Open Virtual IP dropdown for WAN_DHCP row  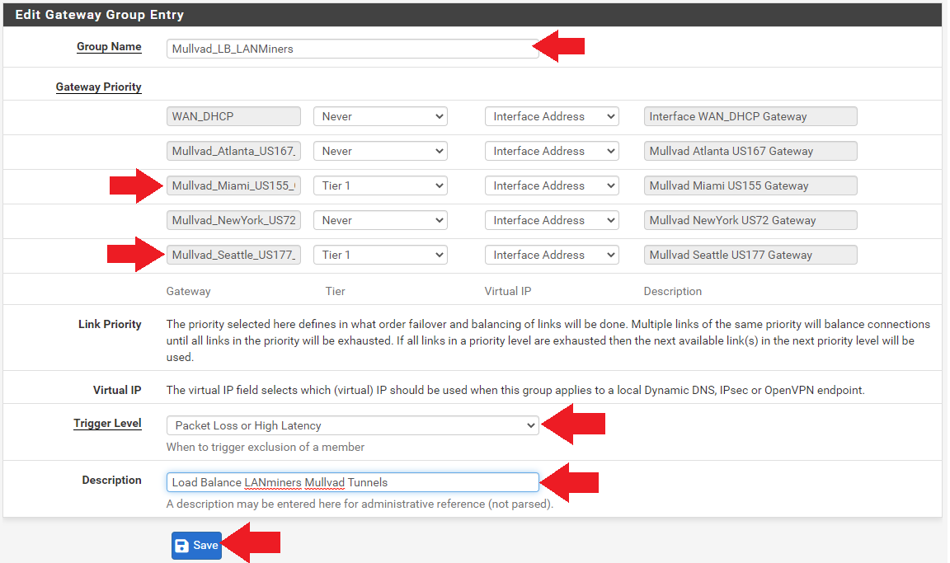(552, 116)
